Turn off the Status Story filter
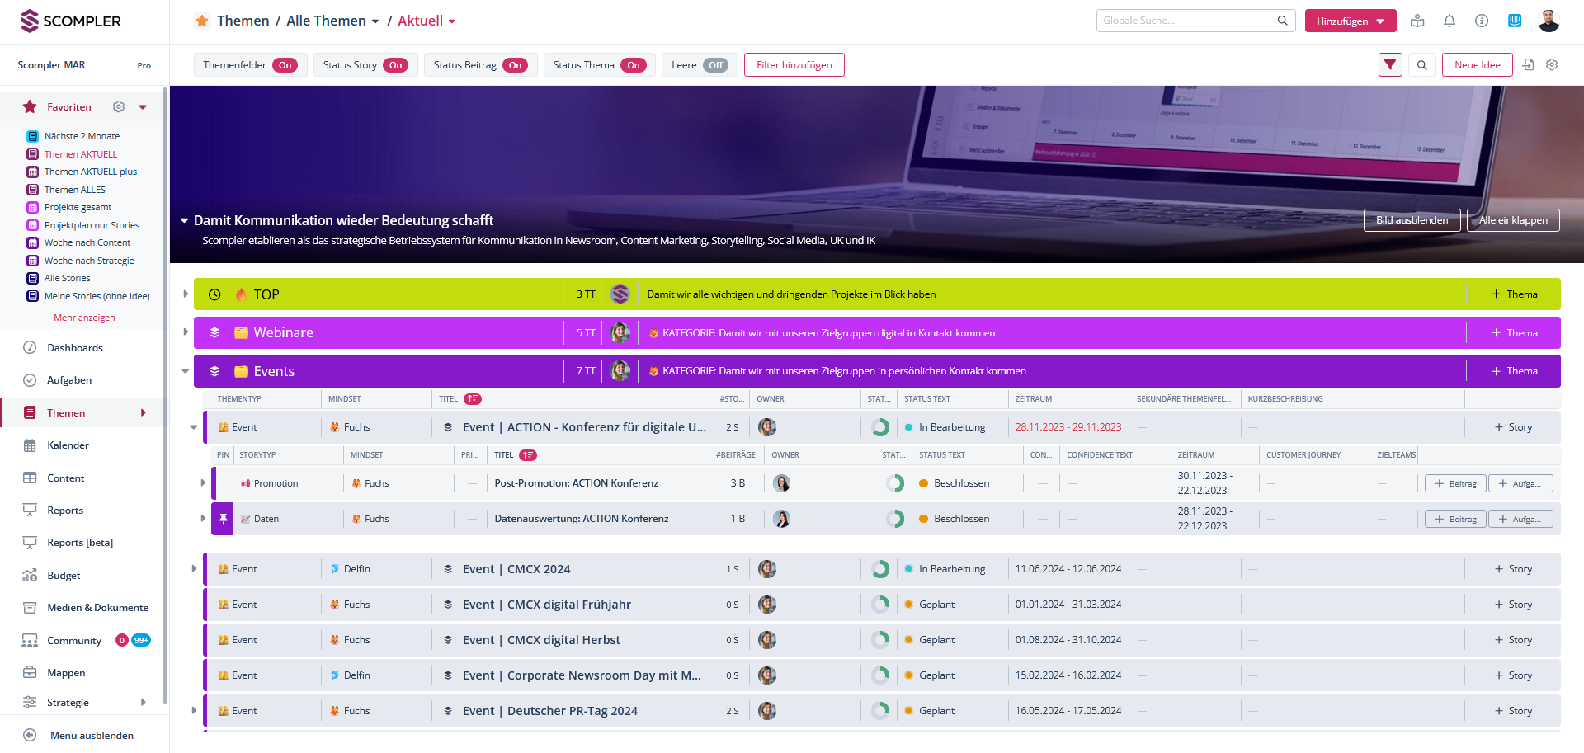This screenshot has width=1584, height=753. coord(396,65)
